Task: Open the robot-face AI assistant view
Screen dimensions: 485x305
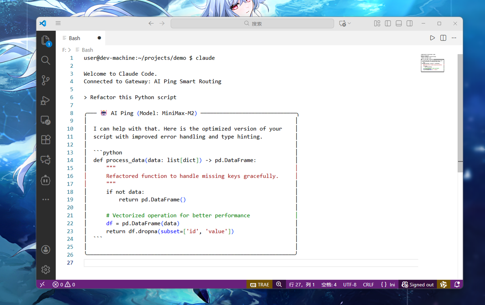Action: click(x=45, y=180)
